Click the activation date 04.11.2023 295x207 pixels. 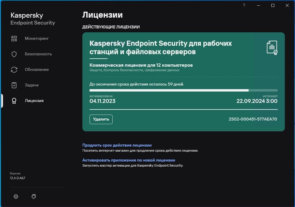click(x=102, y=101)
